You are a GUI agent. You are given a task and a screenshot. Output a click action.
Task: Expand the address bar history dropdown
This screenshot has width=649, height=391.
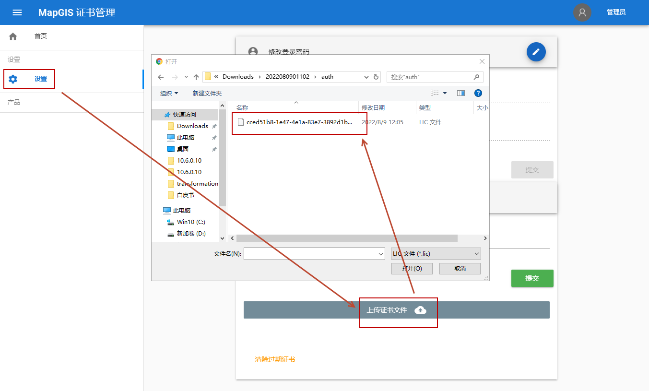[x=366, y=77]
